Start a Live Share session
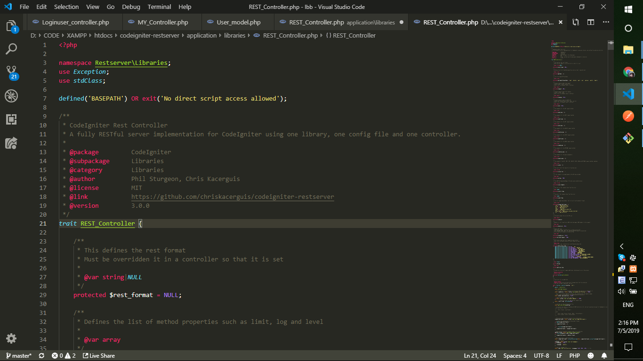The image size is (643, 361). pos(98,356)
